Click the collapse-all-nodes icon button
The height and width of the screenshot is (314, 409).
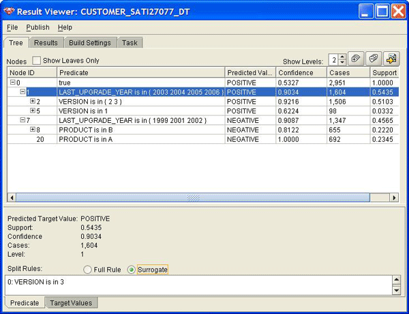[x=374, y=59]
